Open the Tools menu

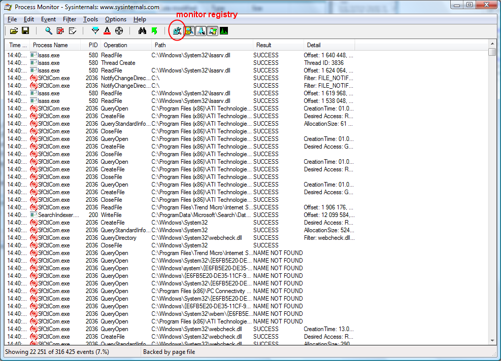[90, 19]
